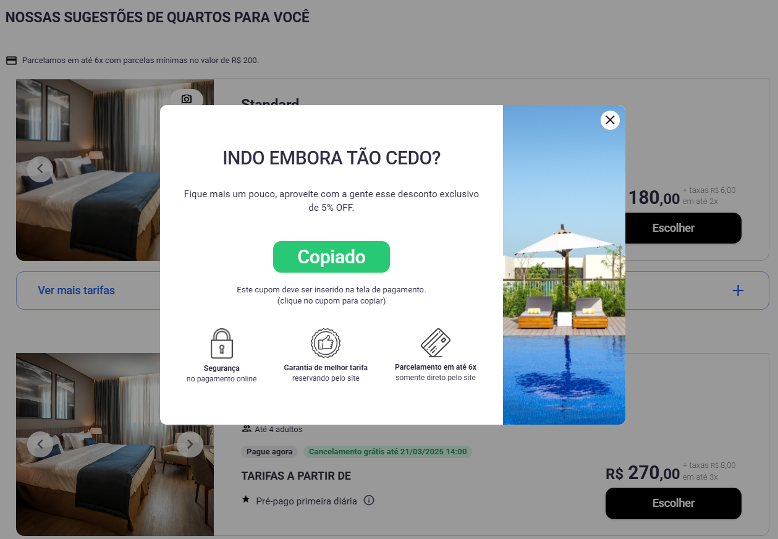778x539 pixels.
Task: Click the credit card installments icon
Action: (x=436, y=343)
